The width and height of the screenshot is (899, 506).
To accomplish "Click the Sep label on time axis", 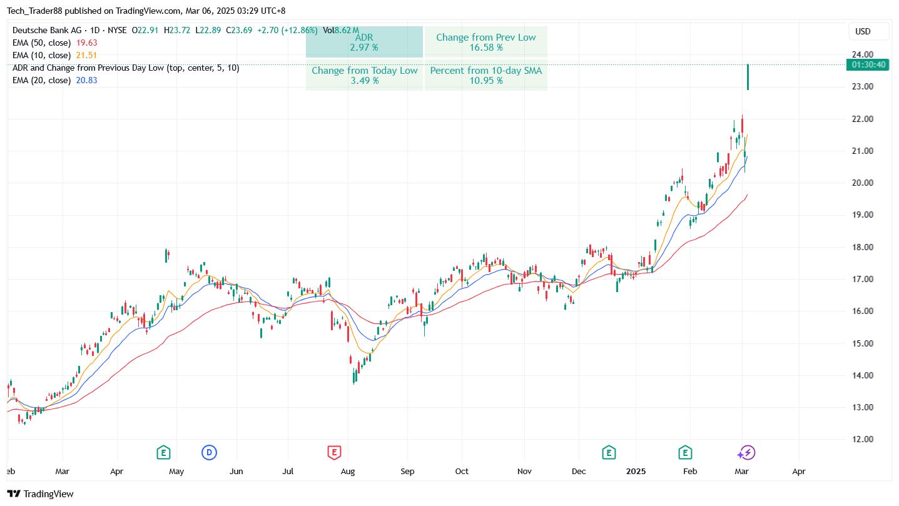I will pyautogui.click(x=407, y=471).
